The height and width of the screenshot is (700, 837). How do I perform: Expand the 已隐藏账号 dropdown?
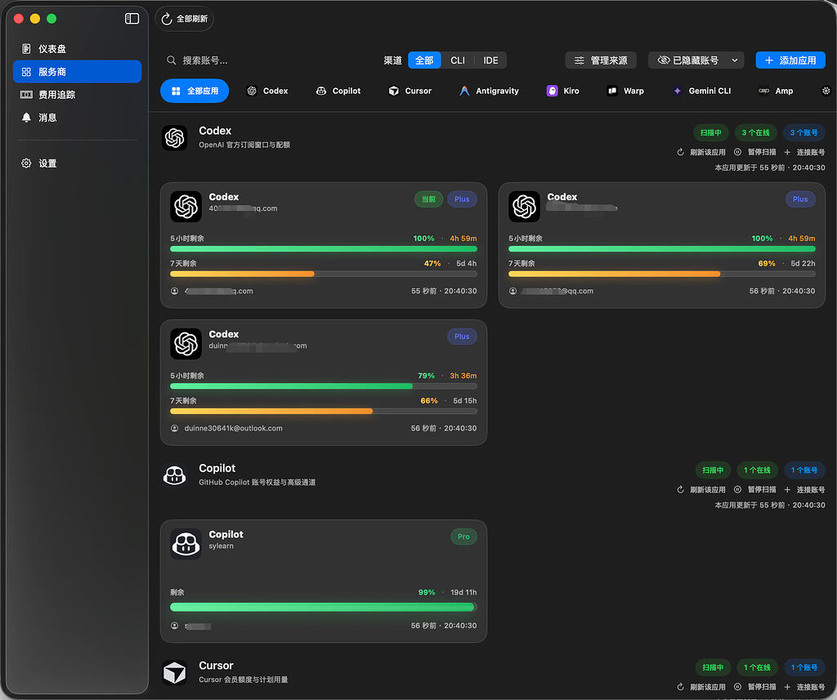pyautogui.click(x=696, y=60)
